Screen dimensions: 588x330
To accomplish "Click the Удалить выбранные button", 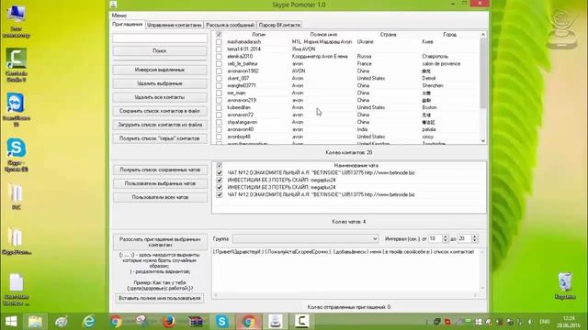I will 160,83.
